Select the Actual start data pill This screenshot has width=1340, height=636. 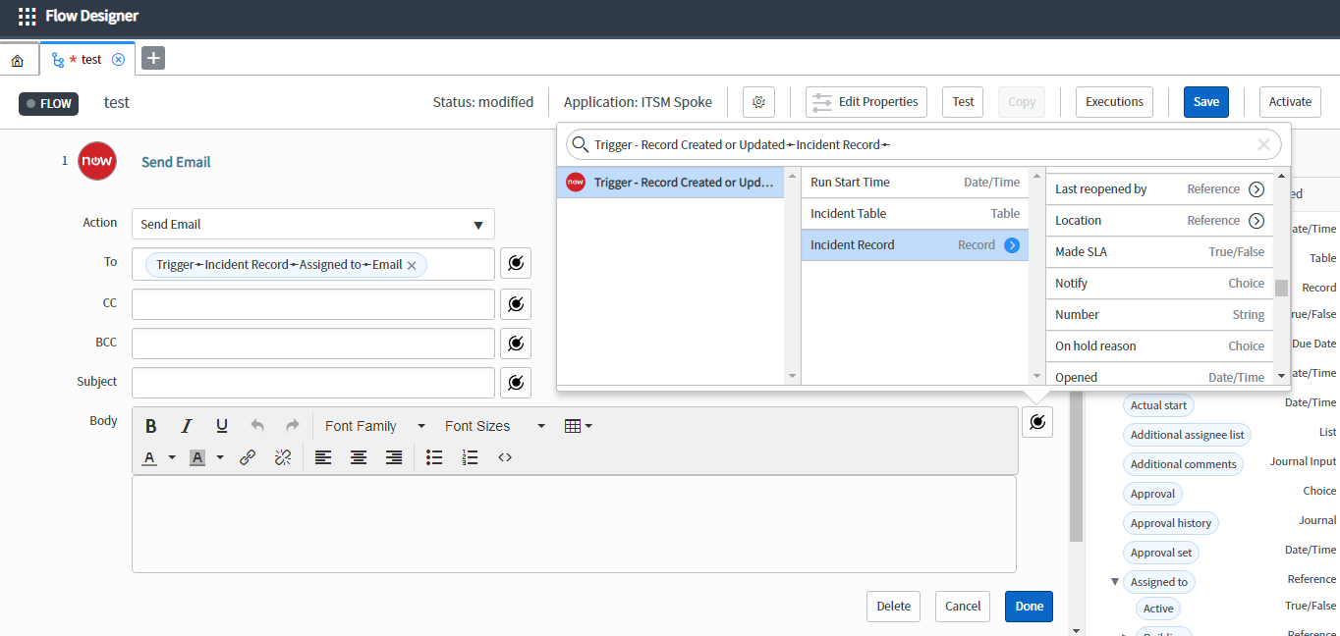coord(1158,405)
